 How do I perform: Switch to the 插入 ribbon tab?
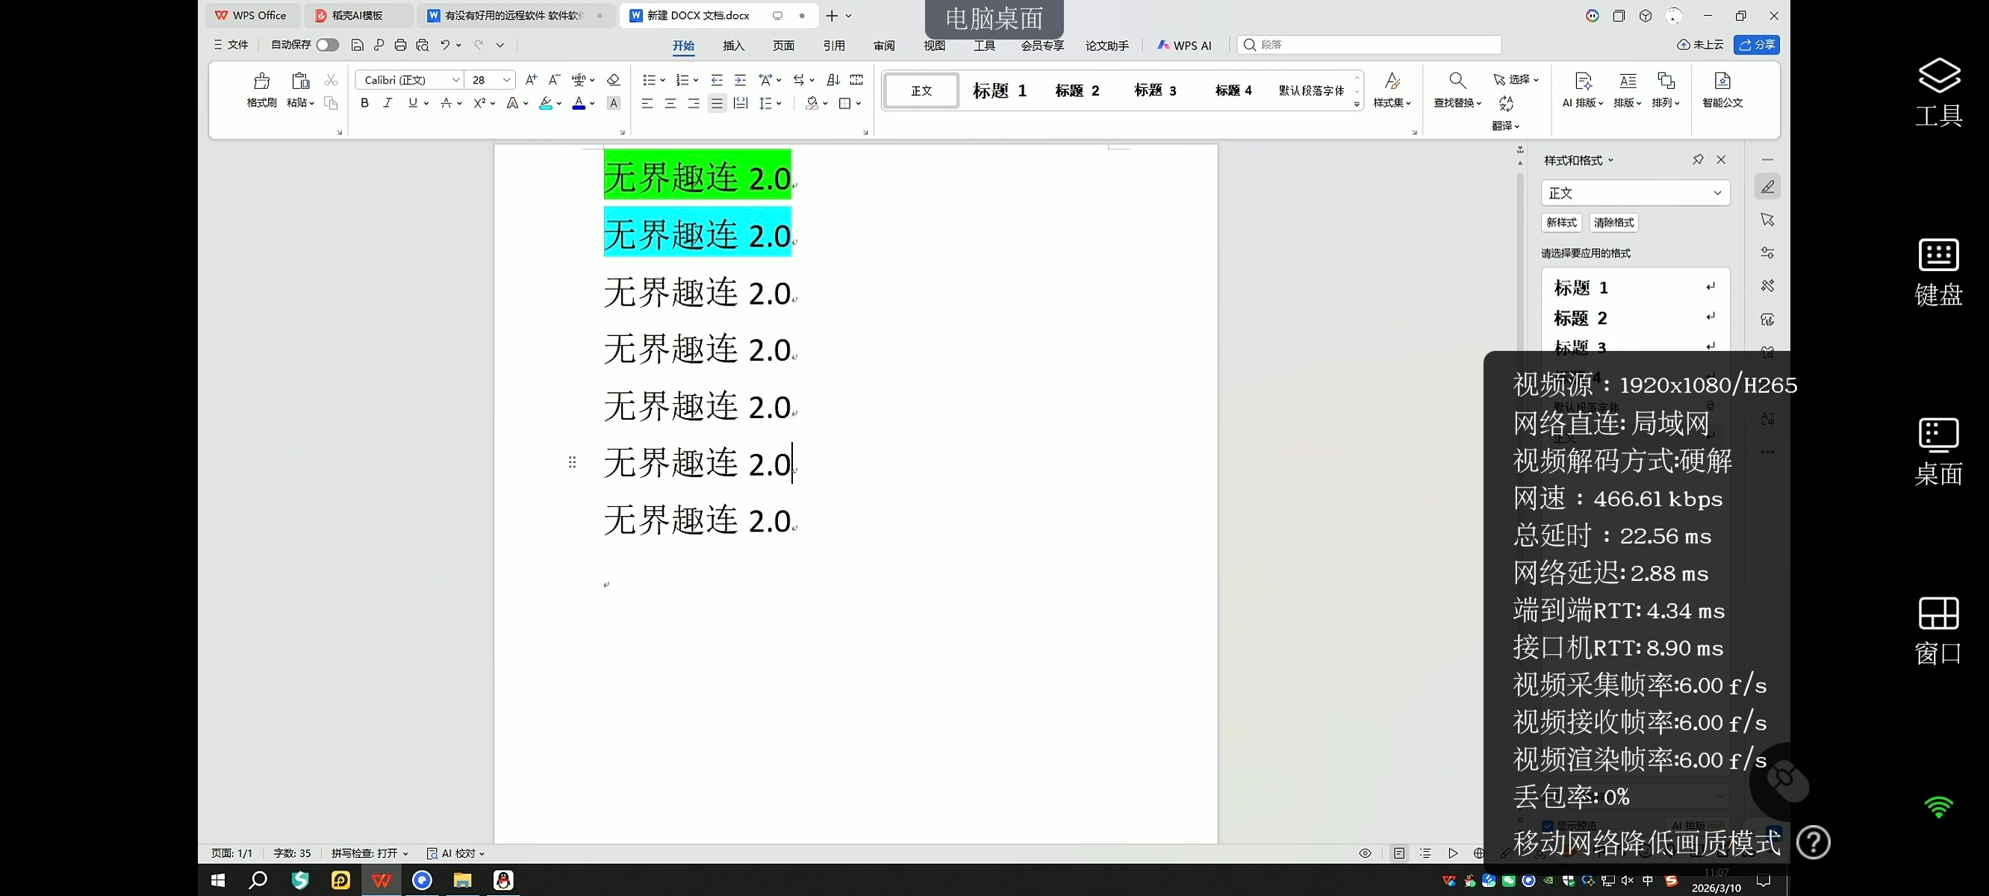coord(732,46)
